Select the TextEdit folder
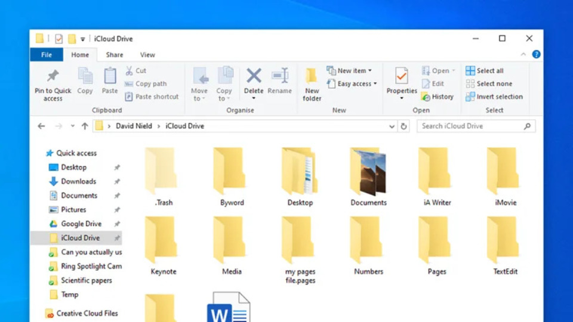573x322 pixels. 506,246
